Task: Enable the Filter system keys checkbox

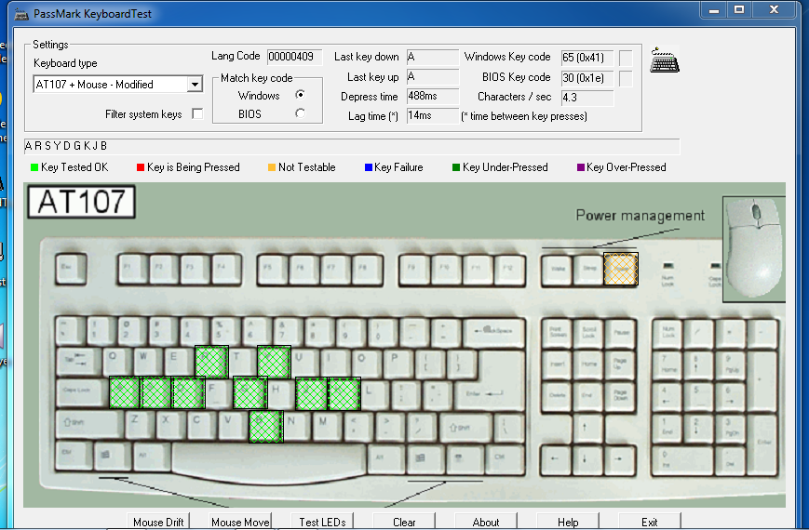Action: click(x=197, y=114)
